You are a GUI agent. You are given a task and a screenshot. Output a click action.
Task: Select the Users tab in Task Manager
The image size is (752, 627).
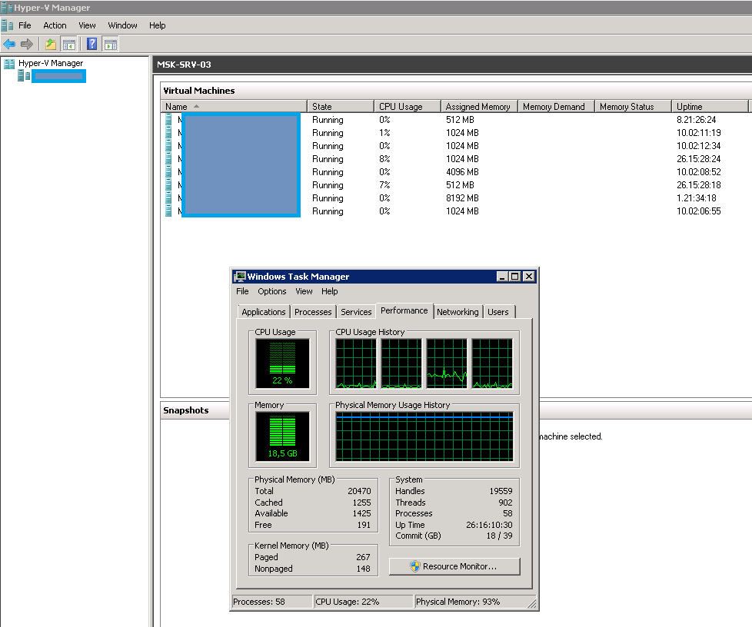pos(498,312)
